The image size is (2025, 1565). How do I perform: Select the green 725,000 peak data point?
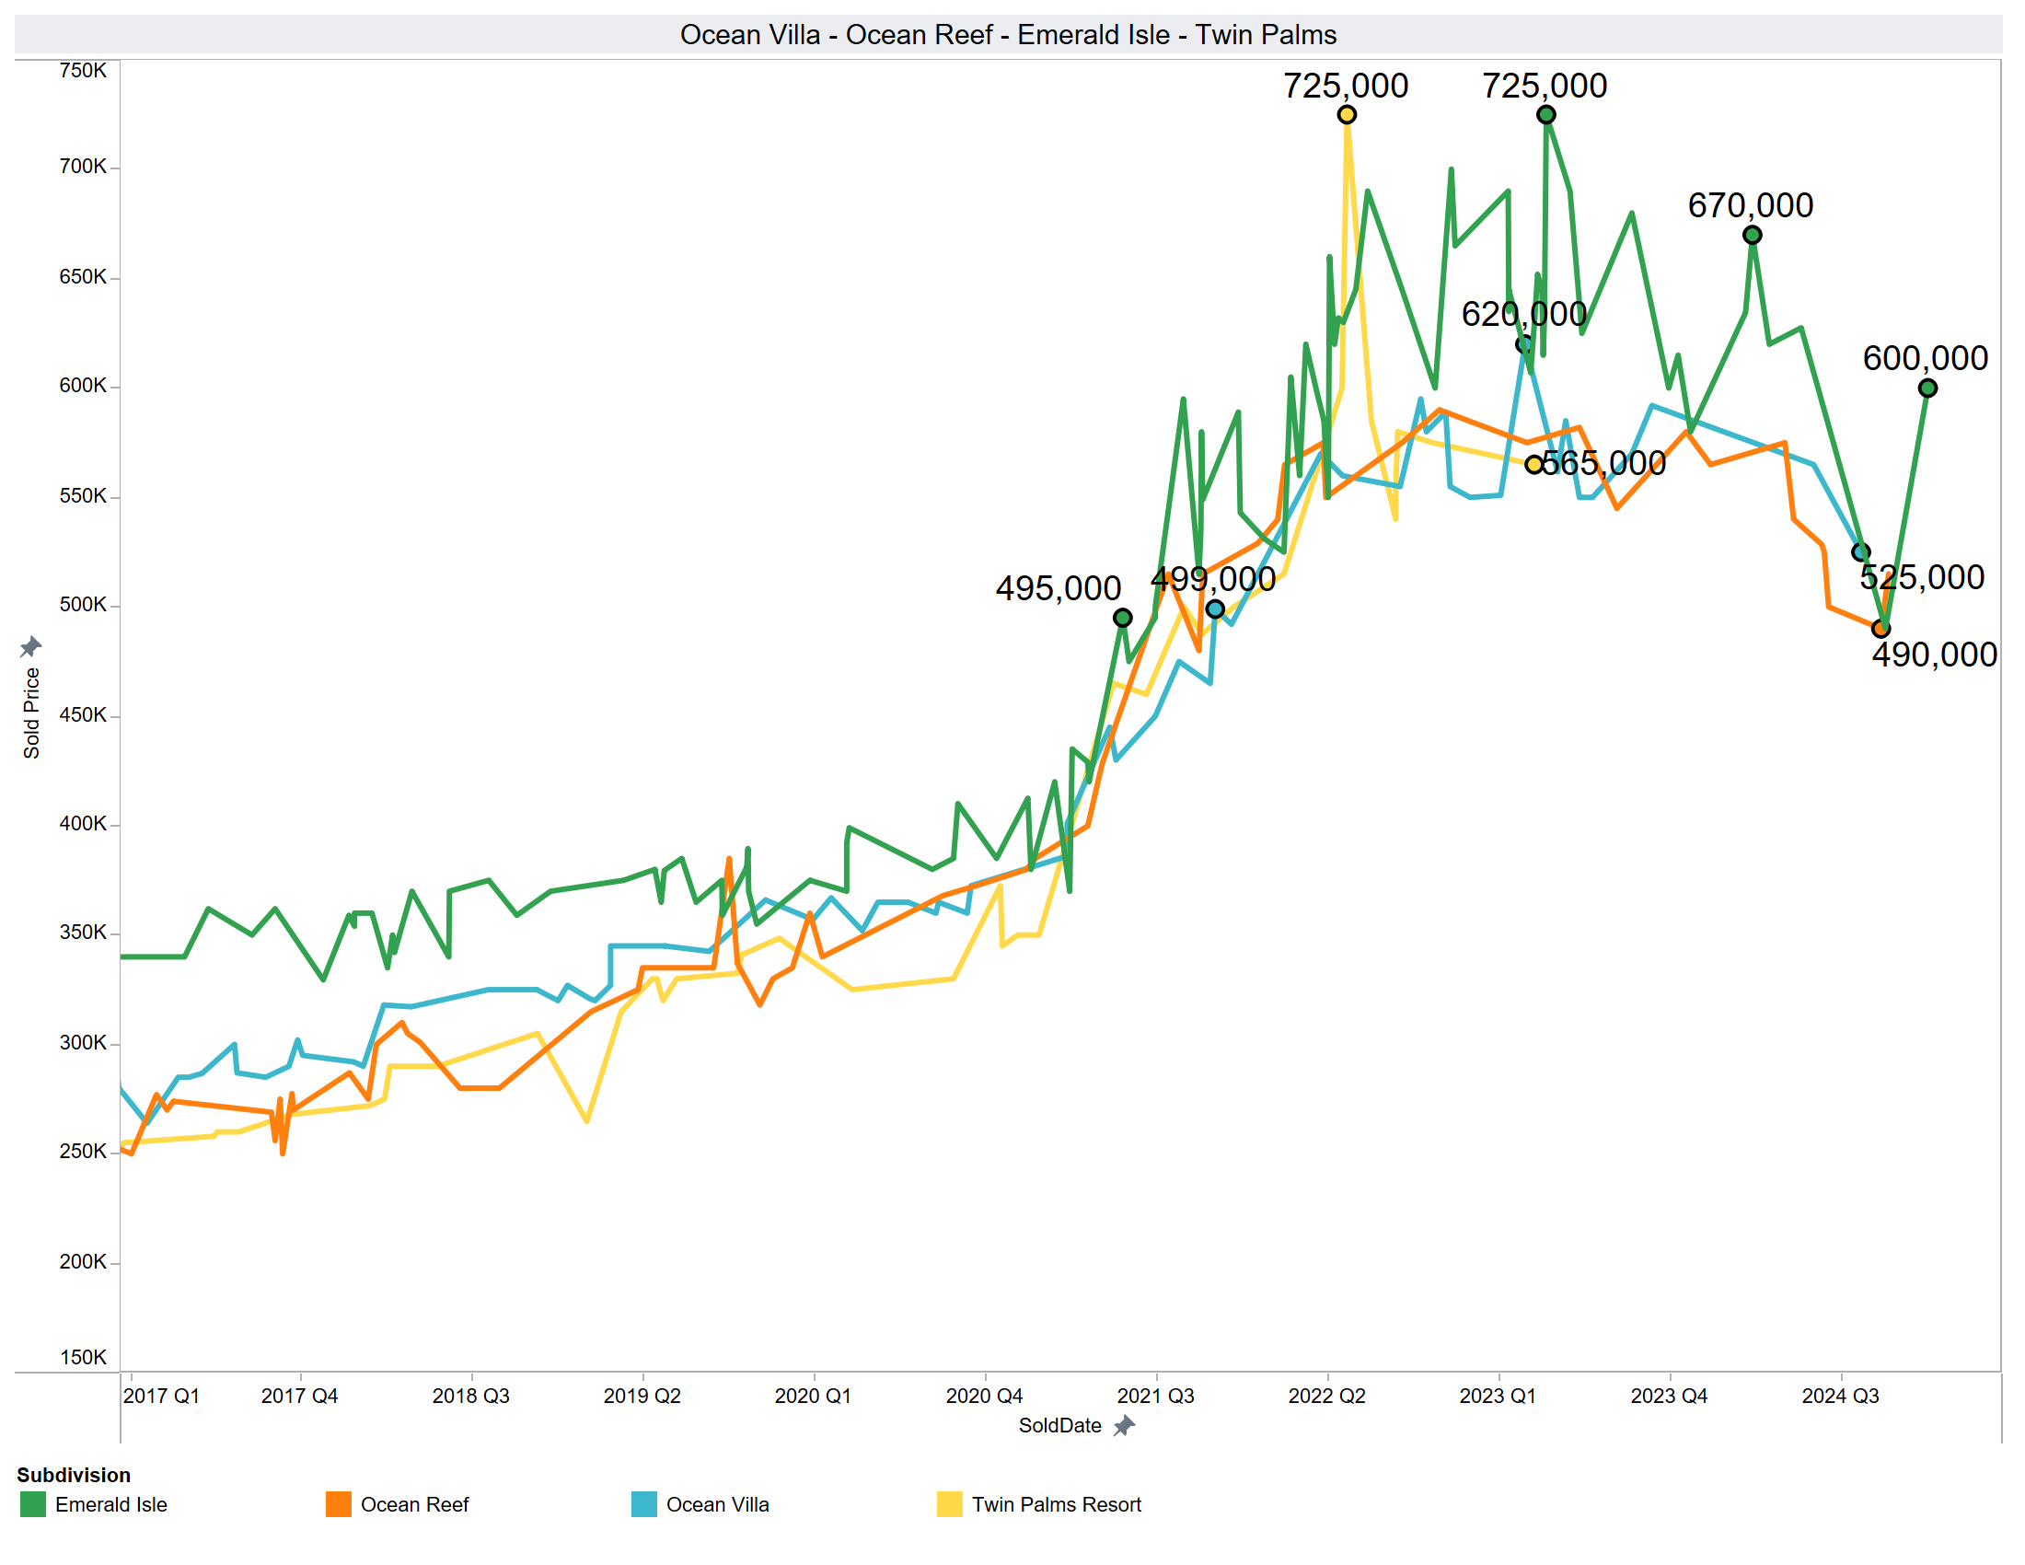pyautogui.click(x=1546, y=115)
